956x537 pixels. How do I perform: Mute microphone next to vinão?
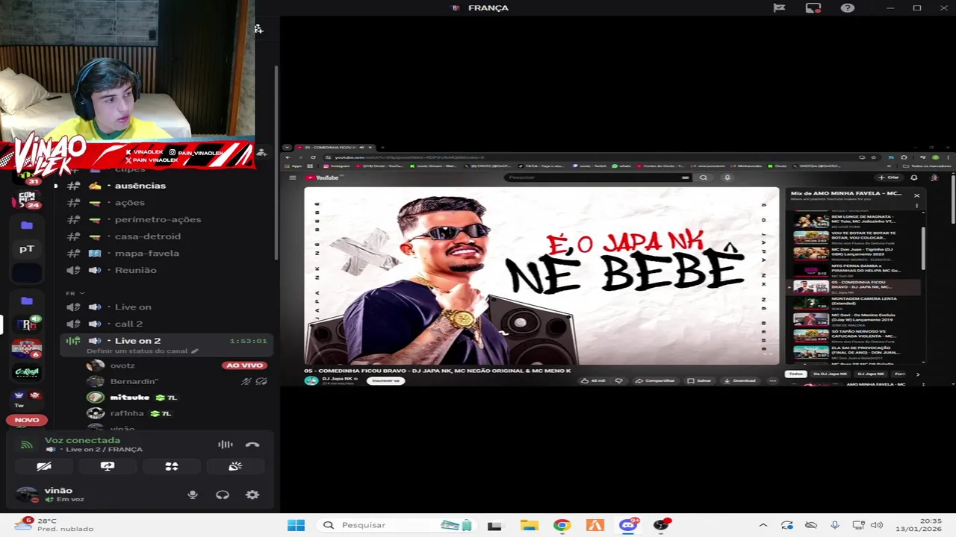pos(193,494)
